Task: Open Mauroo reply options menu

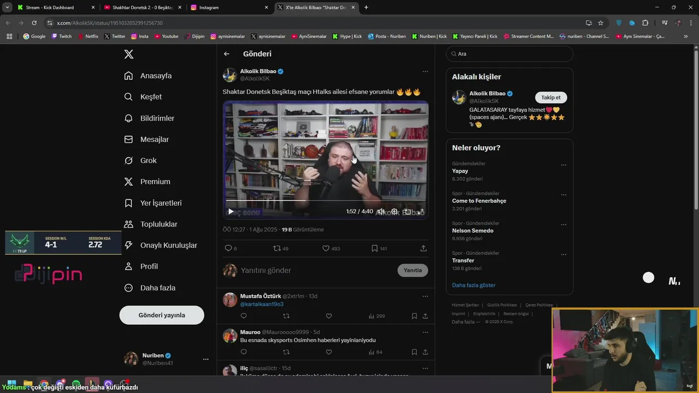Action: (x=425, y=332)
